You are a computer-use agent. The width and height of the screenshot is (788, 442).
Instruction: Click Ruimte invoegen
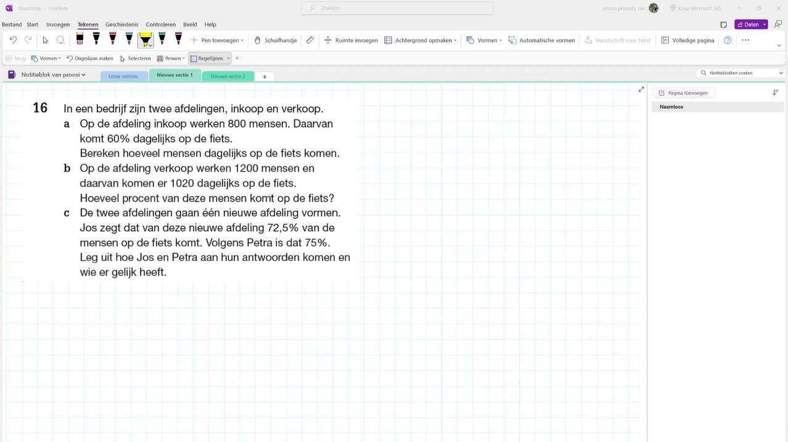coord(351,40)
